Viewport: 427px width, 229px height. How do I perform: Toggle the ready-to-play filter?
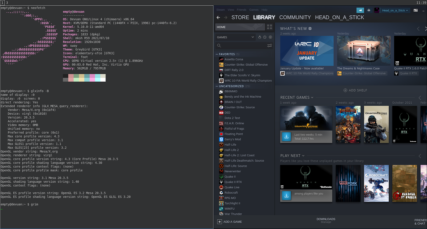click(270, 37)
